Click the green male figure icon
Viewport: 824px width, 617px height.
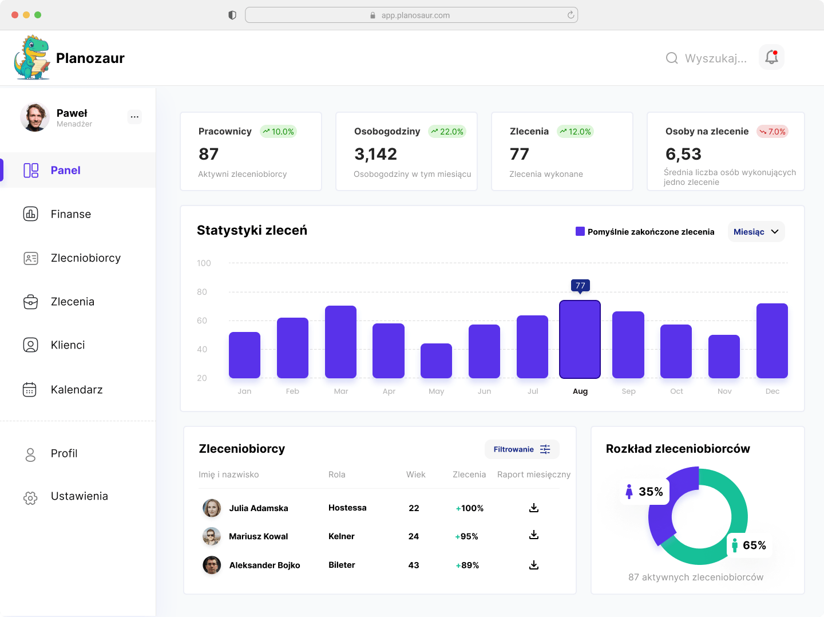tap(735, 545)
